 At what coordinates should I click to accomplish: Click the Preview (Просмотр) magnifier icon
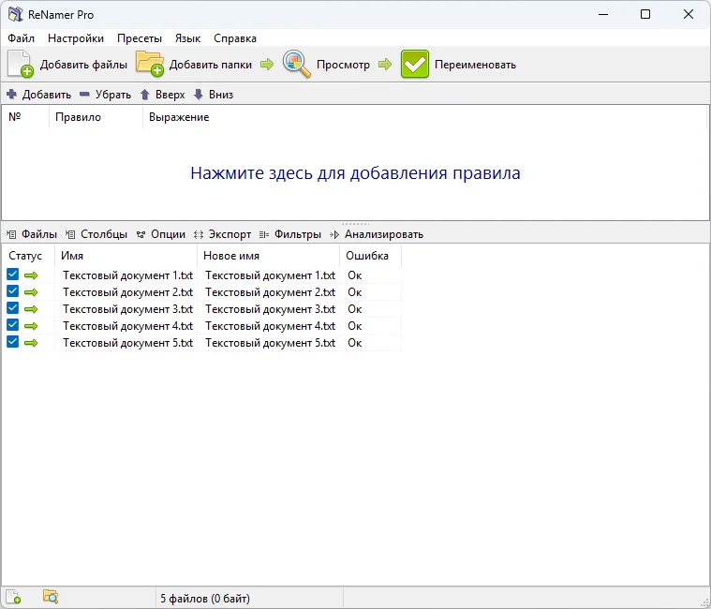click(x=297, y=65)
